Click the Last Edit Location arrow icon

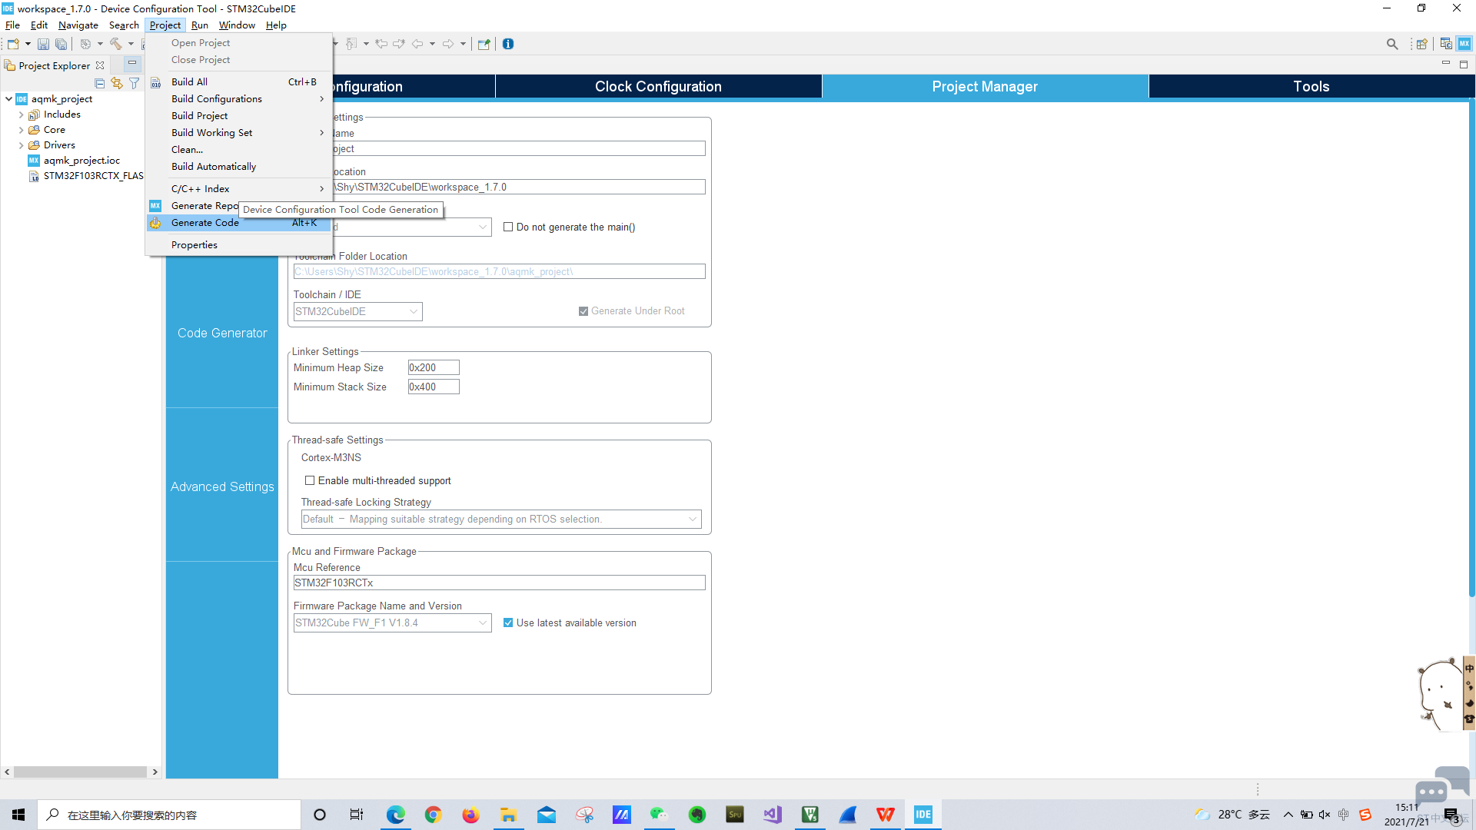tap(381, 44)
